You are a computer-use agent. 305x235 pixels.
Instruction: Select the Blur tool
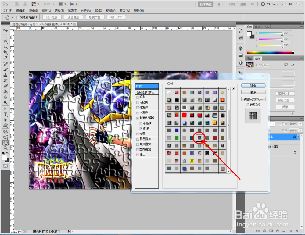point(5,97)
